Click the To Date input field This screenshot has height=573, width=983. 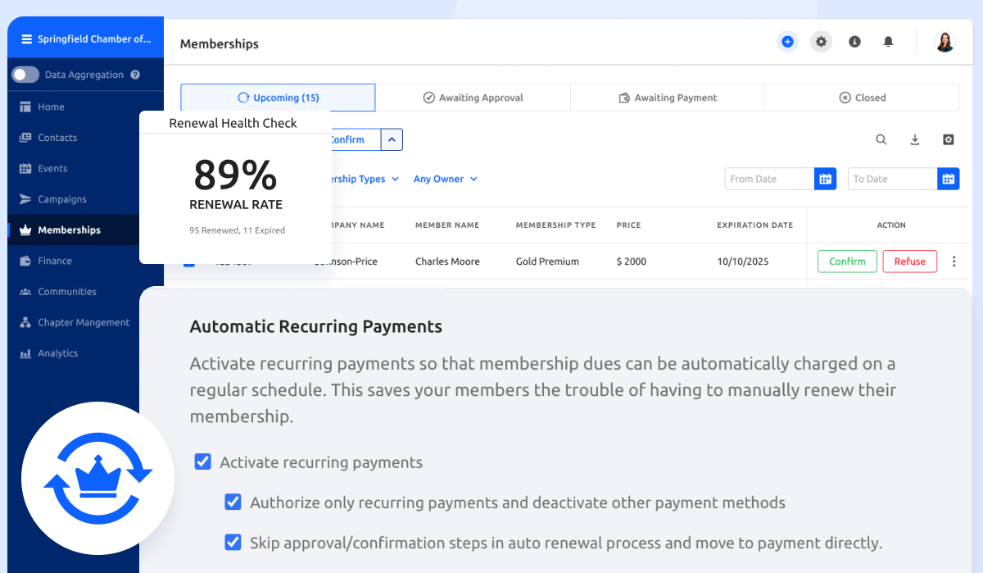pyautogui.click(x=892, y=179)
